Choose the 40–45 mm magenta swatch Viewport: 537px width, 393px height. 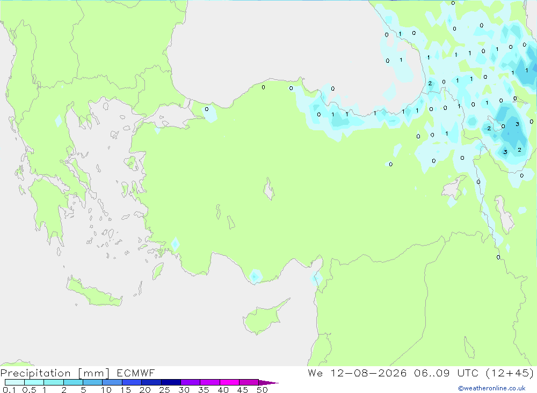pos(229,382)
